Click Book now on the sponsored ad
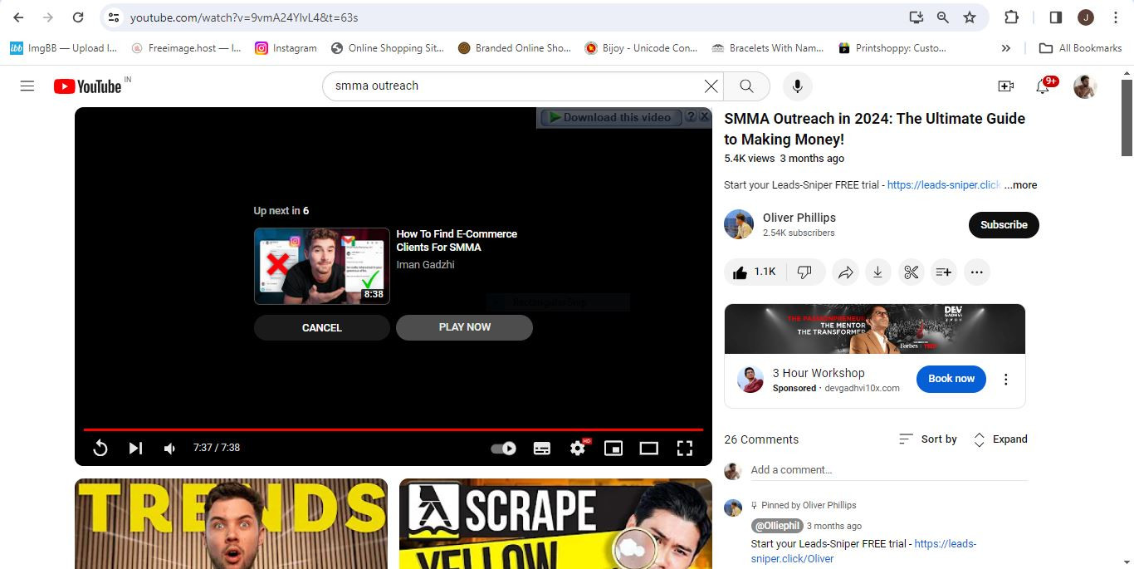 tap(951, 379)
